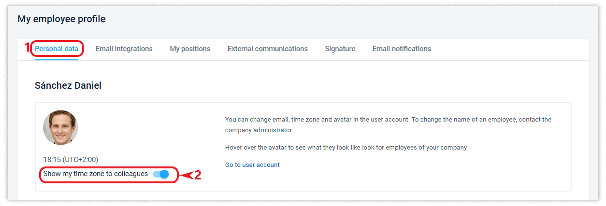Click the 18:15 (UTC+2:00) time text
This screenshot has height=206, width=606.
click(x=71, y=159)
